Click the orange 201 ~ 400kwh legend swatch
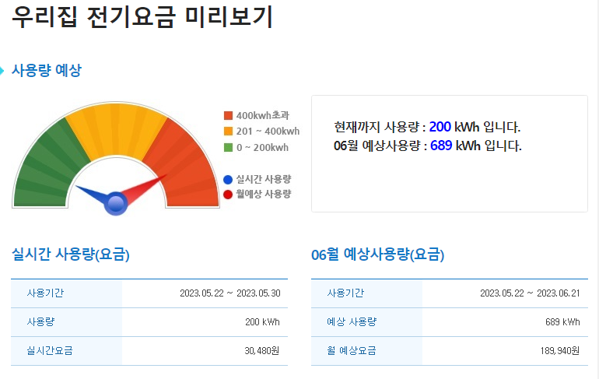The height and width of the screenshot is (379, 599). coord(228,132)
